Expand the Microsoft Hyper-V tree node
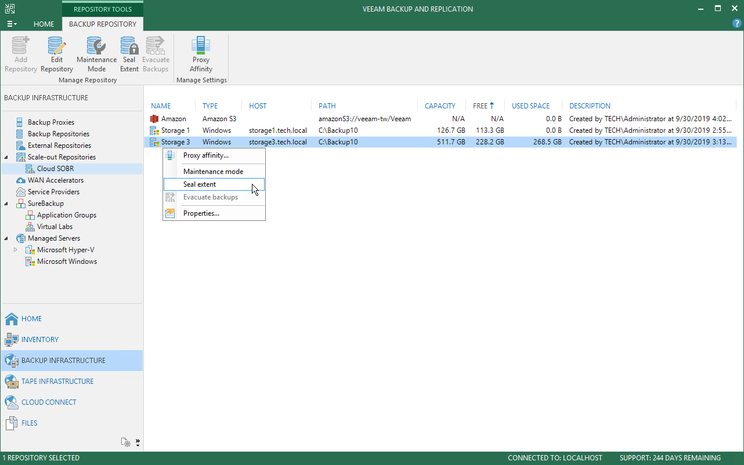Viewport: 744px width, 465px height. pyautogui.click(x=16, y=250)
